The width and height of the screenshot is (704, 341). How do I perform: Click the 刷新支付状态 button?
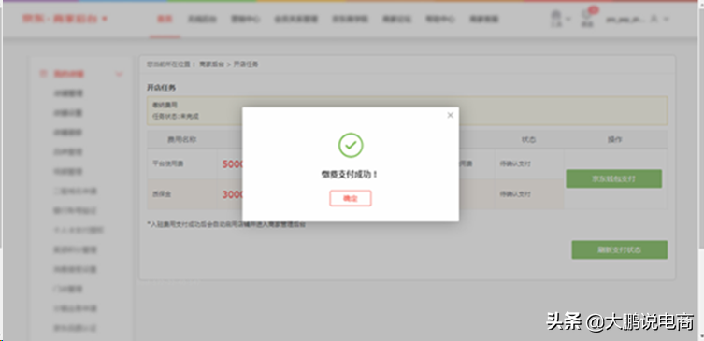(619, 250)
